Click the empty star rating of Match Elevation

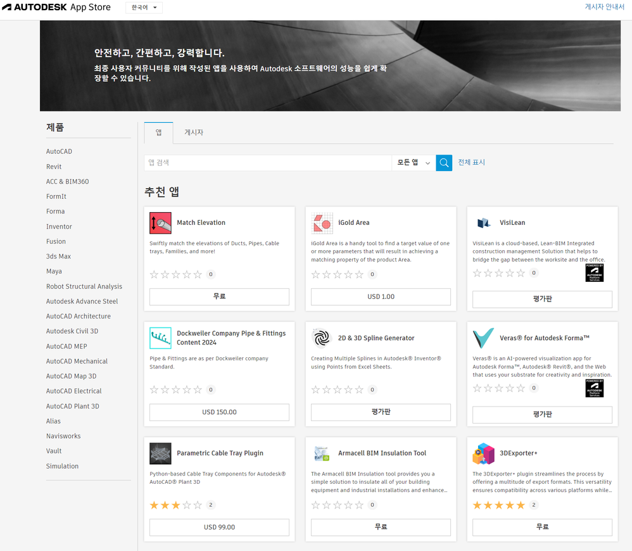point(176,274)
